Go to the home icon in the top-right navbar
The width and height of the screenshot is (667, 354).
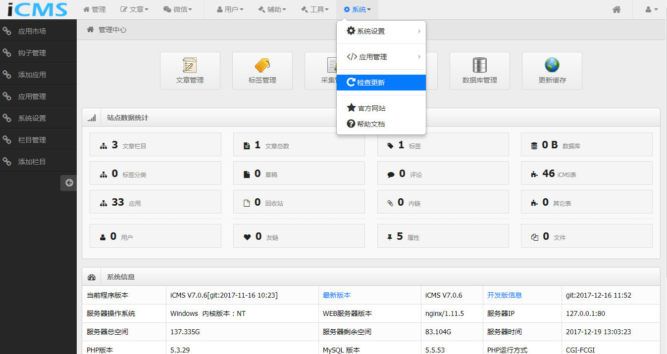tap(616, 9)
